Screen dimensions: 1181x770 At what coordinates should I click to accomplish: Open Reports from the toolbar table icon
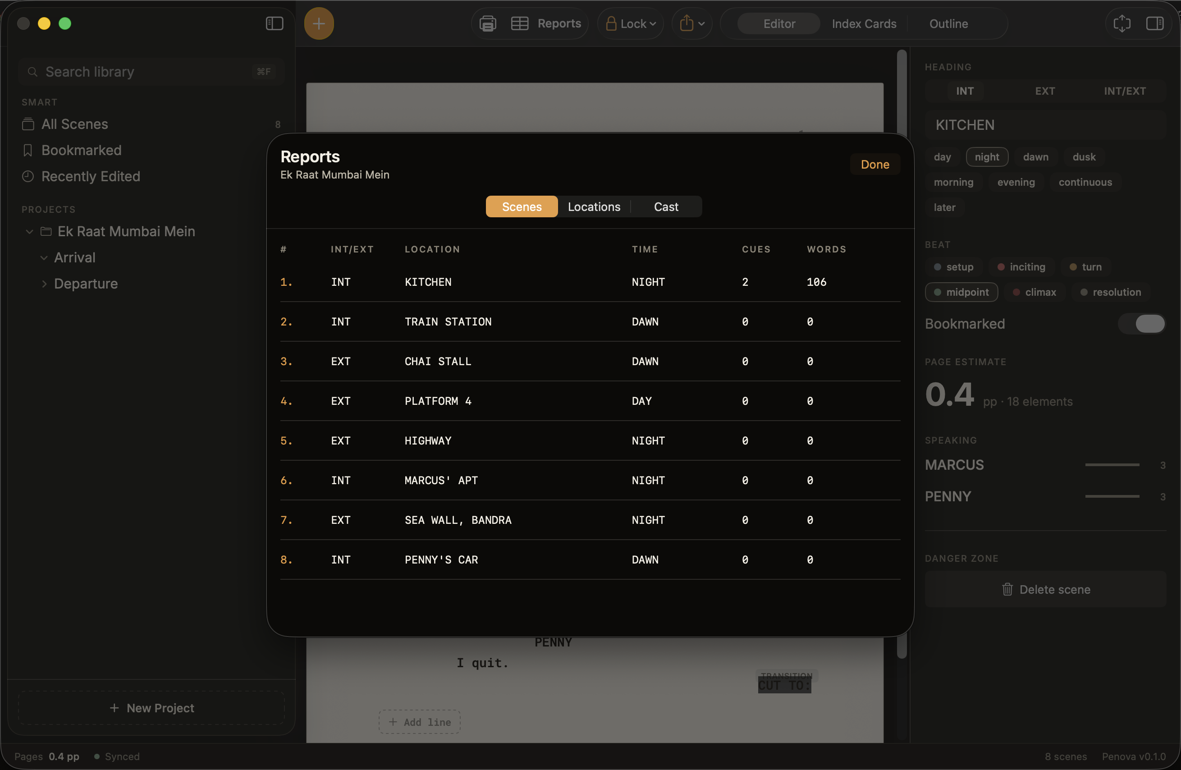520,23
